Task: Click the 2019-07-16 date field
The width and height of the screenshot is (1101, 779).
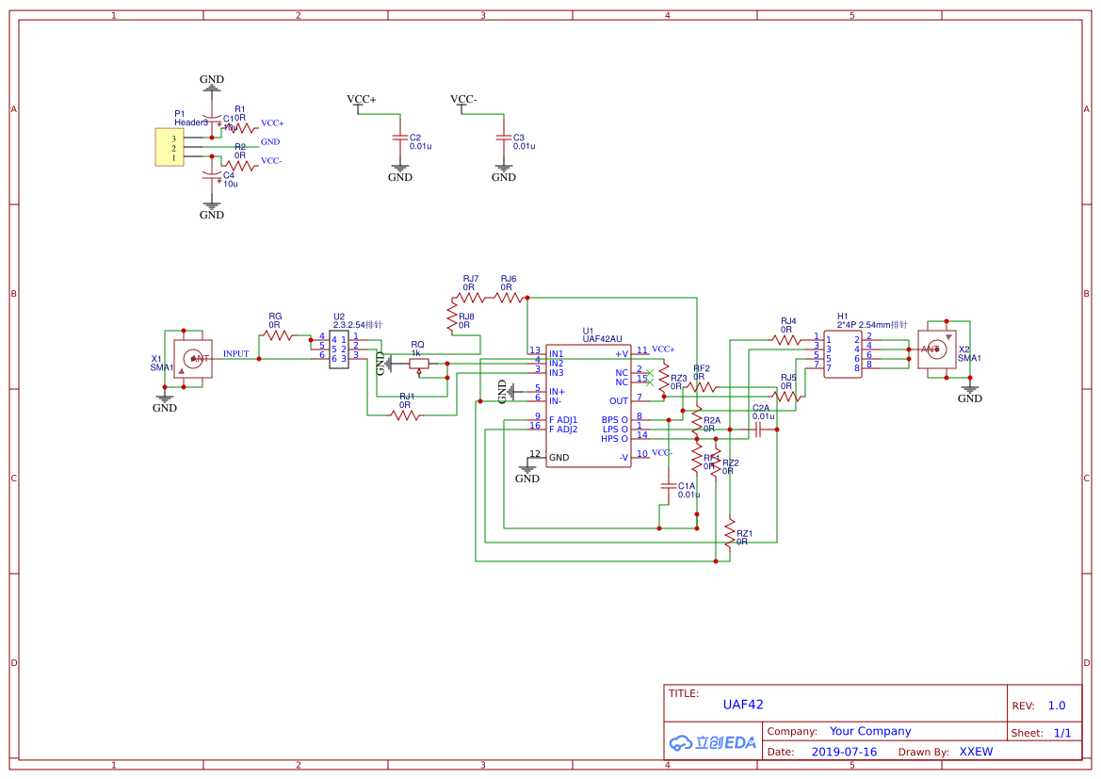Action: [844, 752]
